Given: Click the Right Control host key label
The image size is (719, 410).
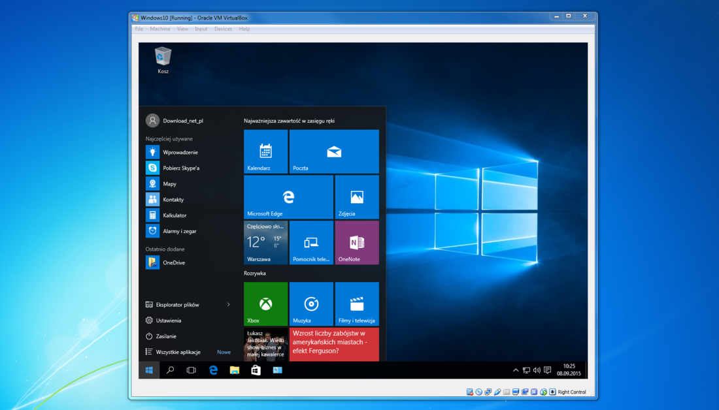Looking at the screenshot, I should coord(572,392).
